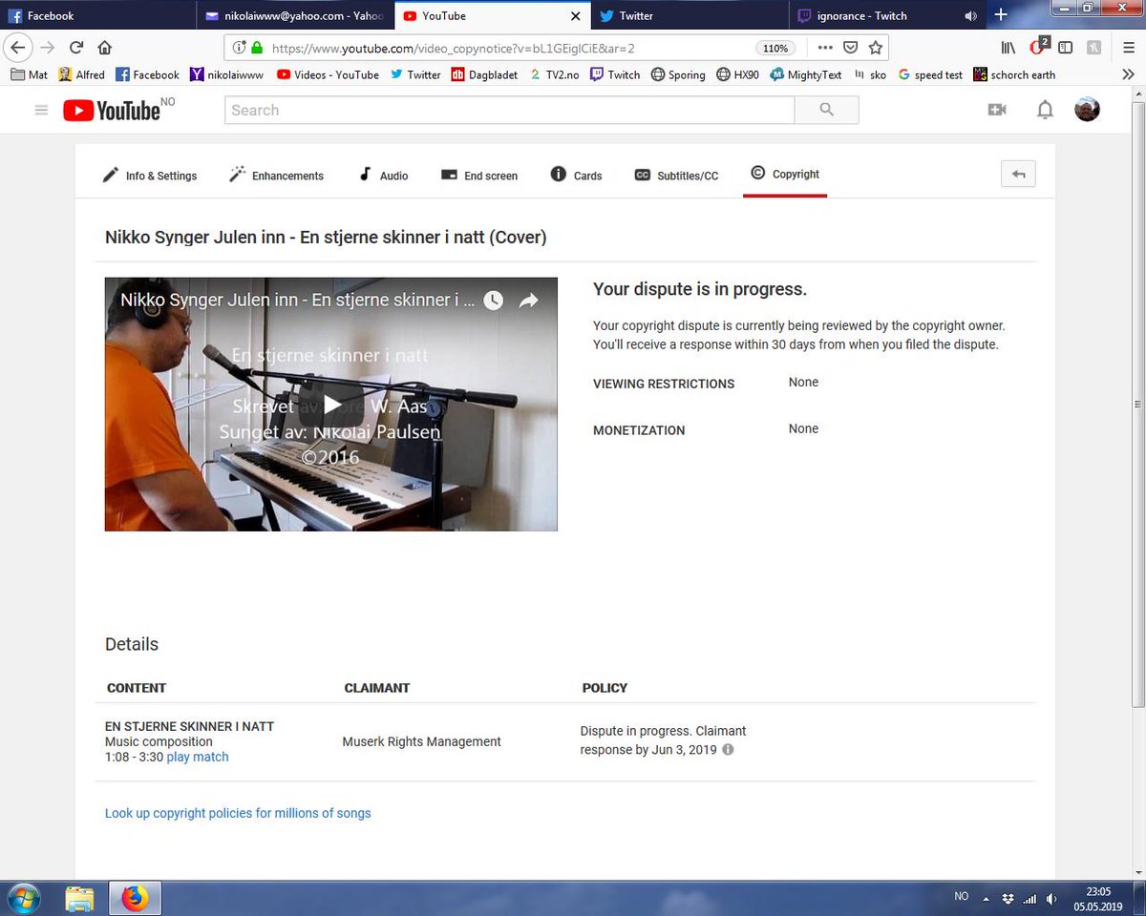Open the page actions three-dot menu

825,48
